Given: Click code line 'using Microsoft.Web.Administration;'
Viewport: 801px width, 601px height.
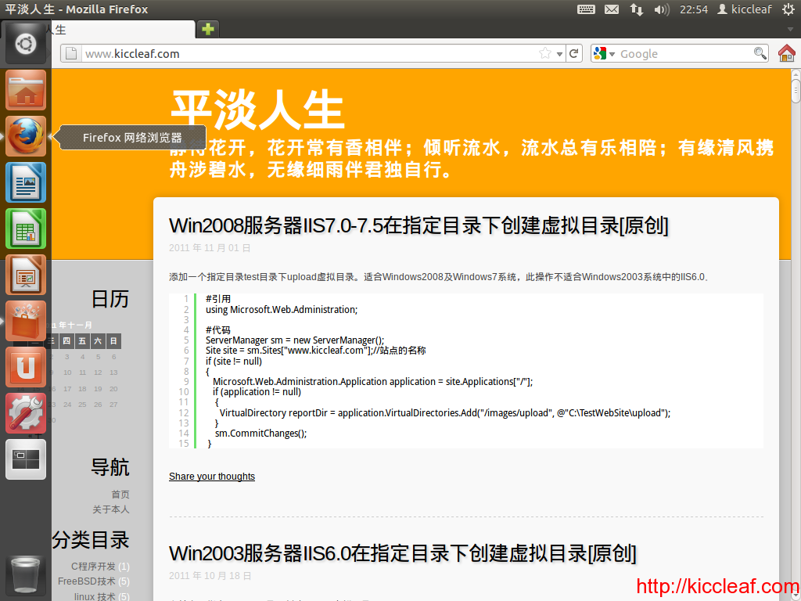Looking at the screenshot, I should 282,310.
